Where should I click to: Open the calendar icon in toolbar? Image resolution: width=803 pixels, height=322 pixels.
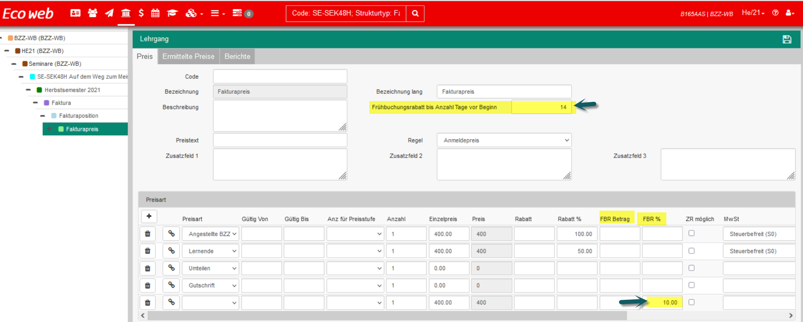(155, 13)
